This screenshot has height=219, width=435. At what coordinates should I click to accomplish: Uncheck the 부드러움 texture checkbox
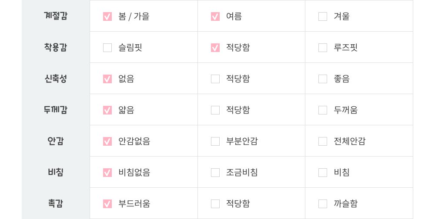click(x=107, y=204)
